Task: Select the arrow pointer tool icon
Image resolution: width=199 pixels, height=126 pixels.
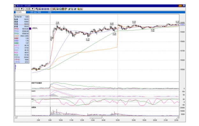Action: (x=72, y=9)
